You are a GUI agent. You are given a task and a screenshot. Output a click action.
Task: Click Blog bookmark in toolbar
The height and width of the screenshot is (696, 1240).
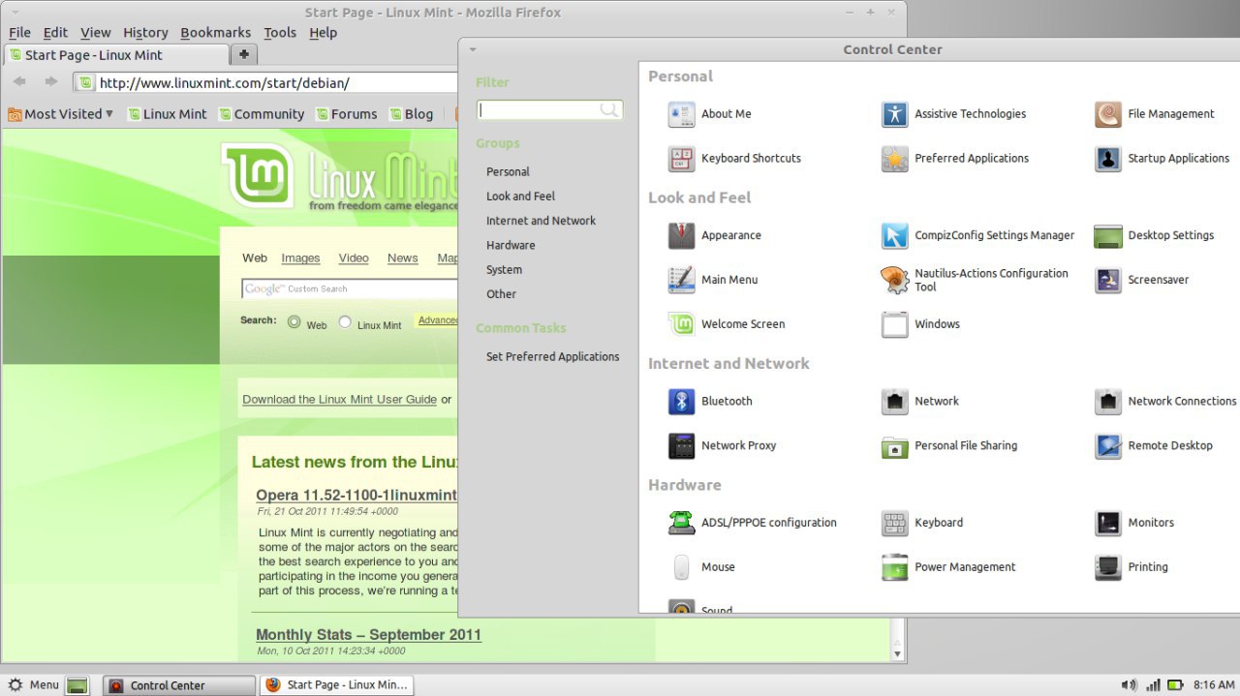point(411,113)
